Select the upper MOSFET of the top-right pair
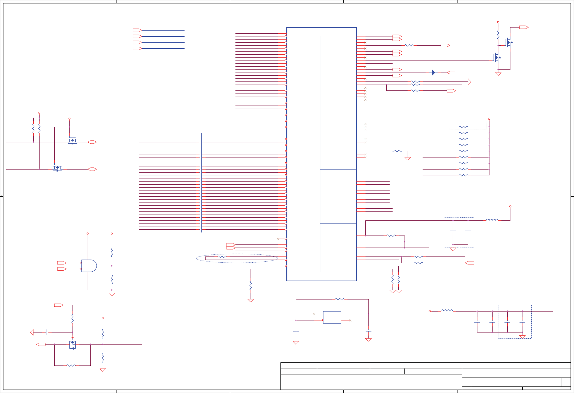This screenshot has height=393, width=574. coord(510,43)
